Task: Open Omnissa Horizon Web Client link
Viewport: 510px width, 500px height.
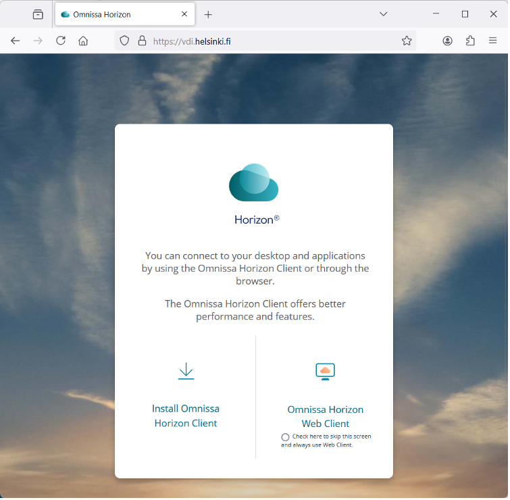Action: [x=326, y=417]
